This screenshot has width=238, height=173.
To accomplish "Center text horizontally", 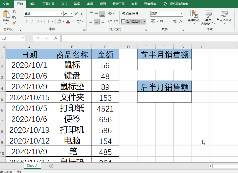I will (x=97, y=21).
